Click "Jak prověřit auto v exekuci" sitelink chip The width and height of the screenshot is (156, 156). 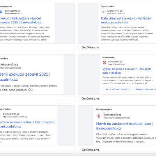pos(117,89)
